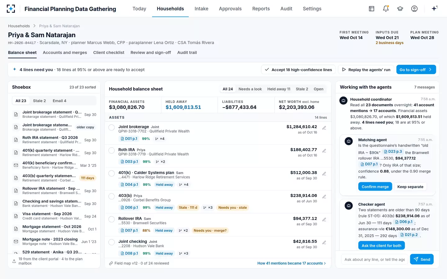
Task: Expand How 41 mentions became 17 accounts
Action: 291,263
